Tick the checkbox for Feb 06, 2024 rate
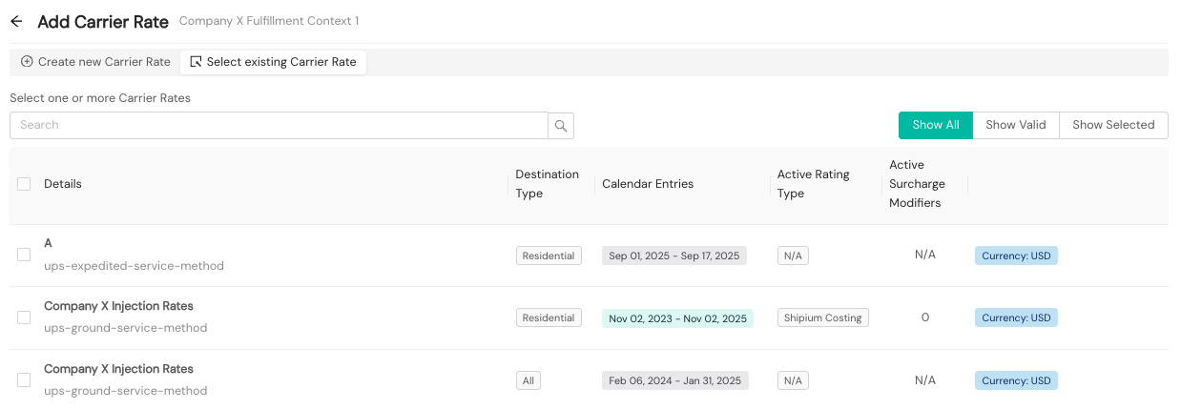 click(x=24, y=380)
